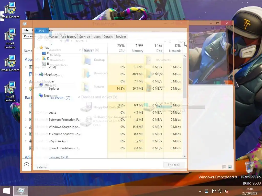Select the Recycle Bin desktop icon
The image size is (262, 196).
tap(249, 169)
